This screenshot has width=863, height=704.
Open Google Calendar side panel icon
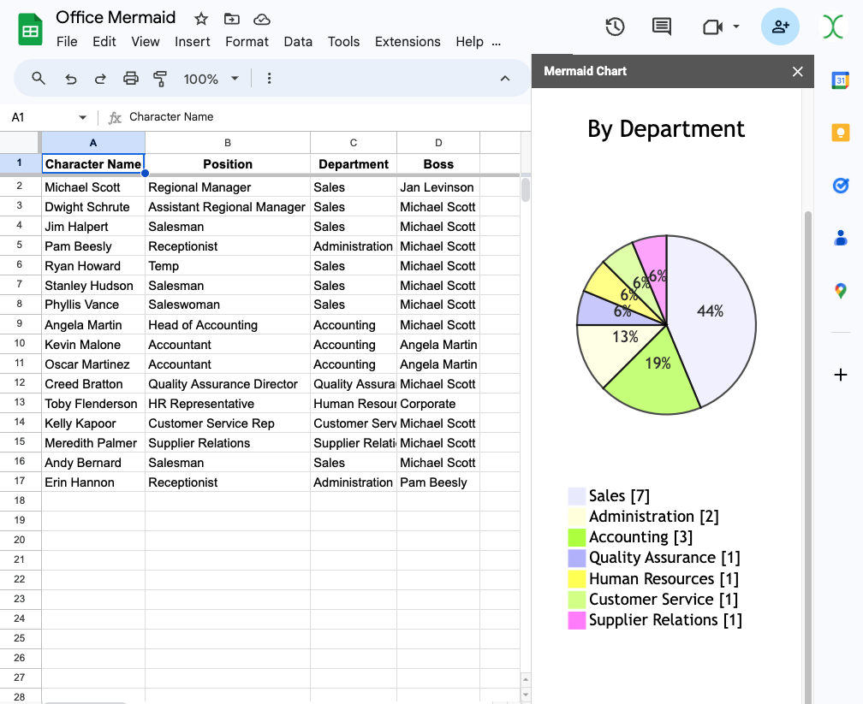(840, 80)
